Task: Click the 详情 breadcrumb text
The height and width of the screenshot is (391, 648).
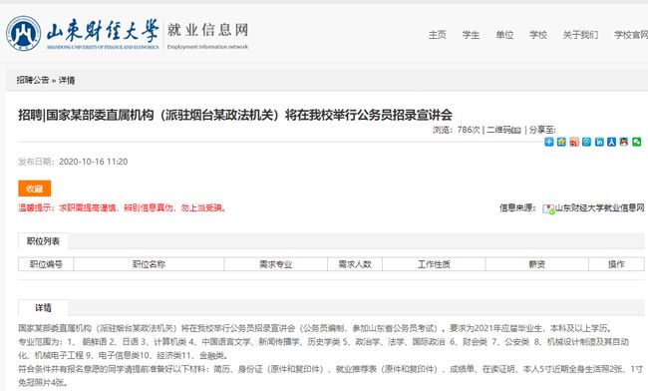Action: coord(67,80)
